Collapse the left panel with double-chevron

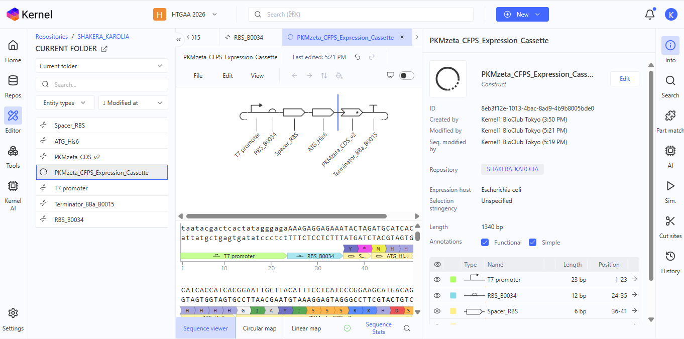click(x=179, y=39)
